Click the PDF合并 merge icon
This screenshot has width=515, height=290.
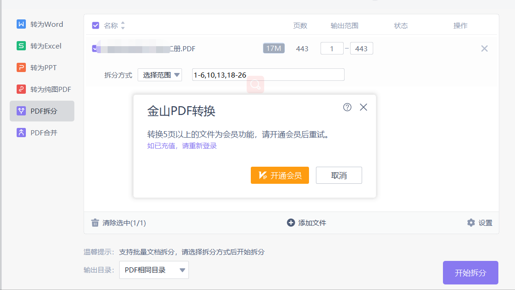click(21, 133)
